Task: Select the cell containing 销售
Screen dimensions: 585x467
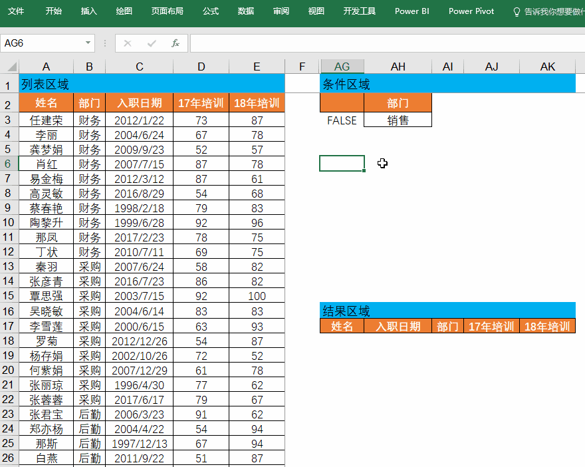Action: point(398,120)
